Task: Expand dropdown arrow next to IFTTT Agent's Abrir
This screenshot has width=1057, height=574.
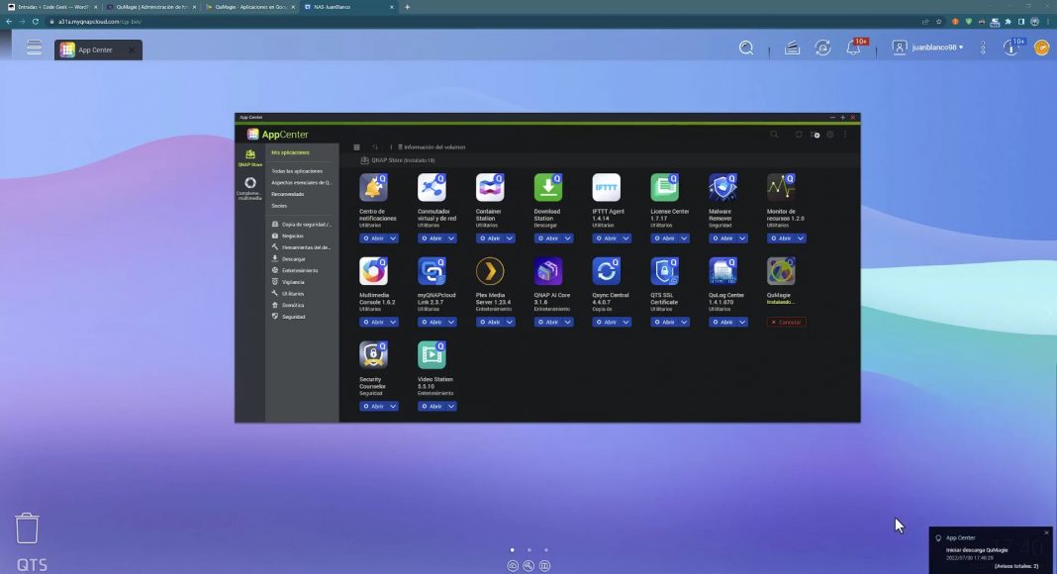Action: click(x=626, y=239)
